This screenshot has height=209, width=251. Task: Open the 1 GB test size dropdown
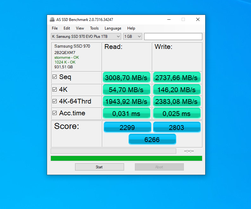tap(133, 37)
